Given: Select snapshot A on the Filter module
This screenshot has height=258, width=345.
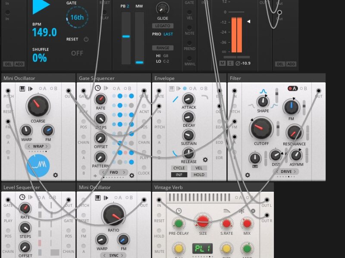Looking at the screenshot, I should (x=293, y=89).
